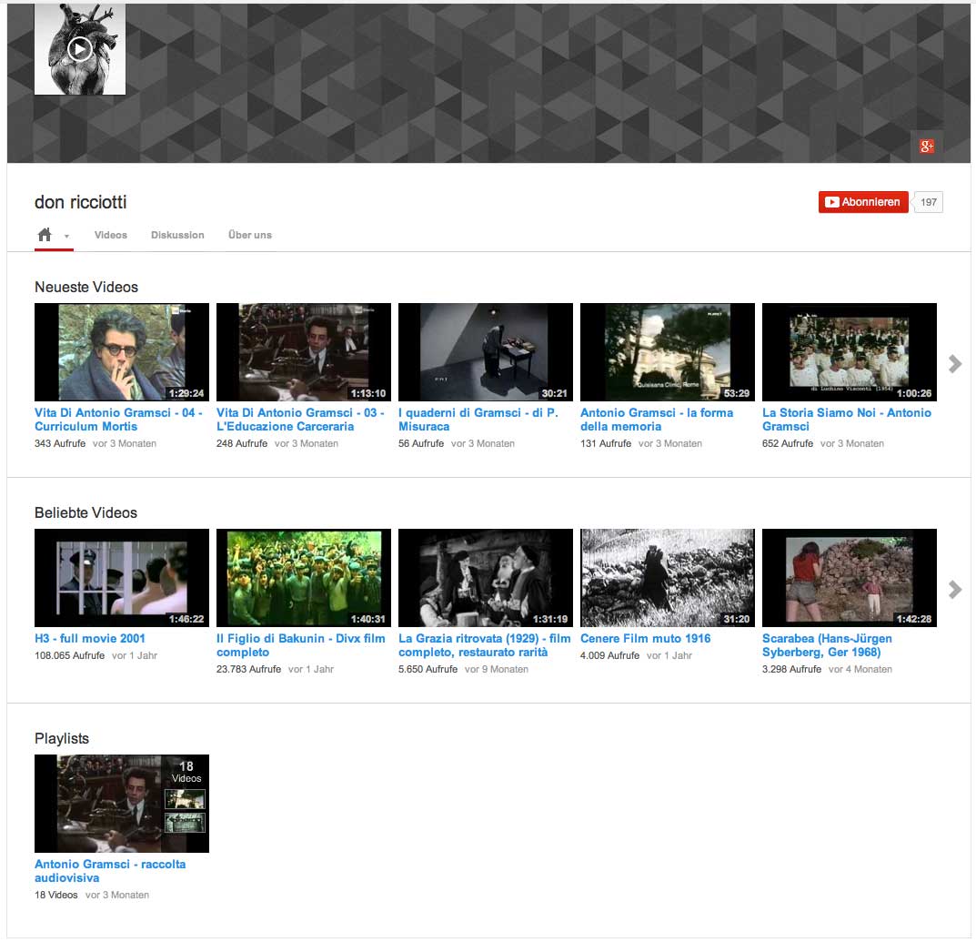Open the Cenere Film muto 1916 thumbnail

point(668,577)
